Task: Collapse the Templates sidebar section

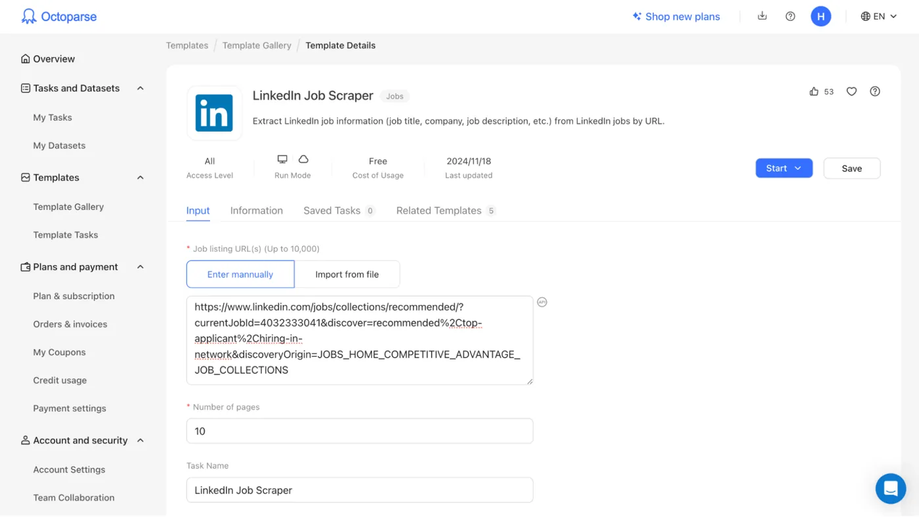Action: [x=140, y=177]
